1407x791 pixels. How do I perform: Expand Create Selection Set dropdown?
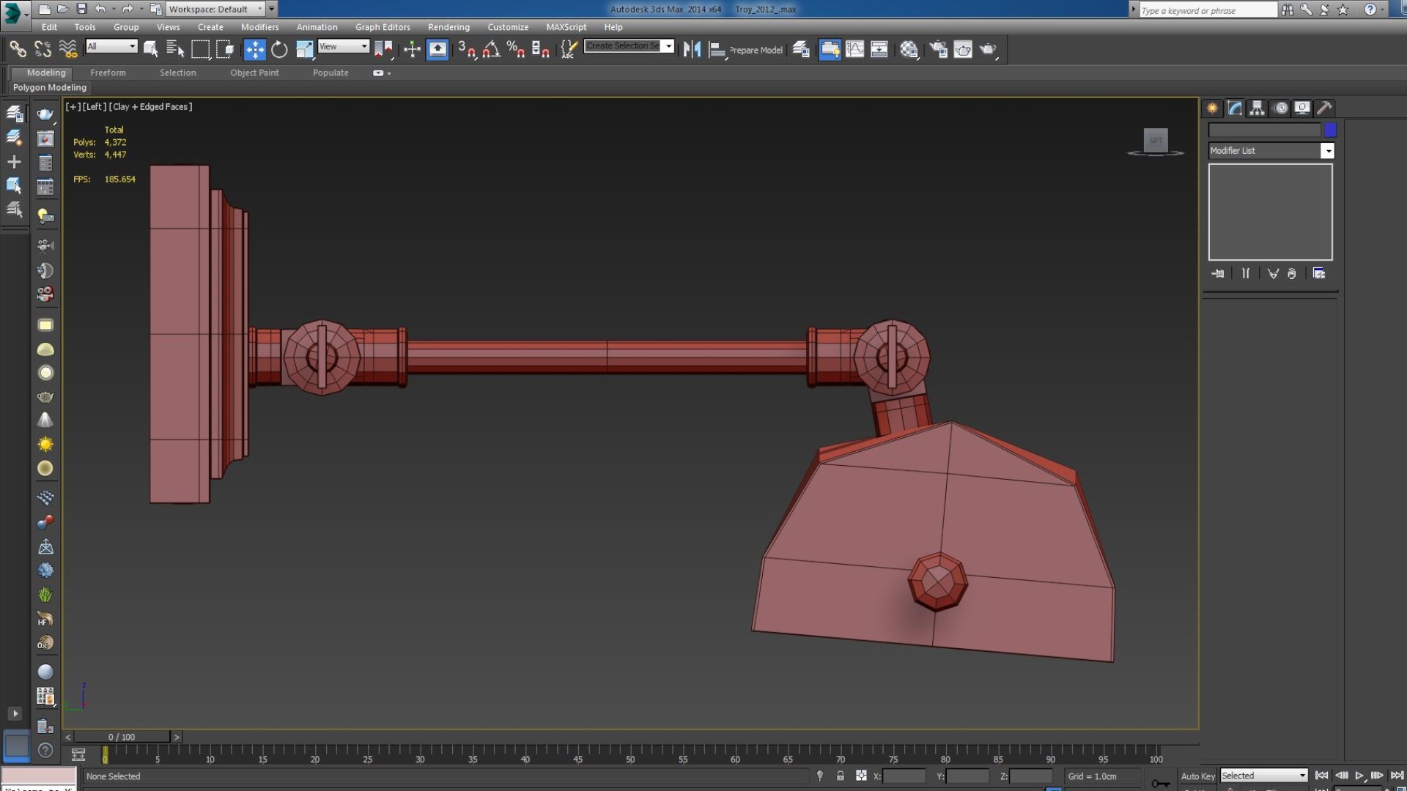pos(668,46)
